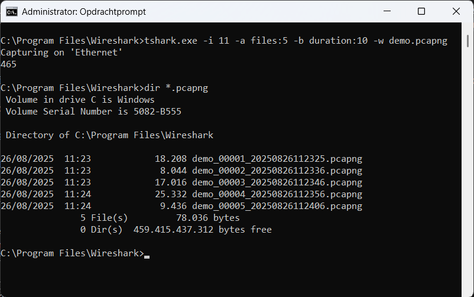This screenshot has width=474, height=297.
Task: Click the Command Prompt title bar icon
Action: [11, 11]
